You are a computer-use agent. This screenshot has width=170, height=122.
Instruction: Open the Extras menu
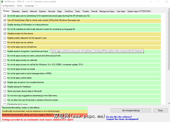(x=20, y=6)
